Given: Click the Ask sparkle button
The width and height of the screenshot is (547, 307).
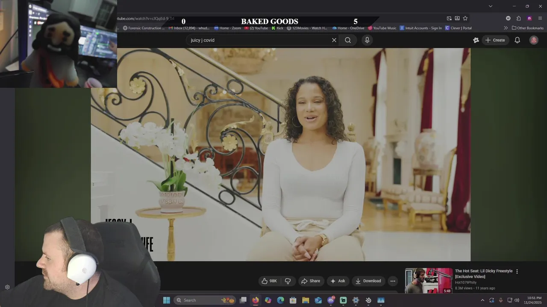Looking at the screenshot, I should pos(338,281).
